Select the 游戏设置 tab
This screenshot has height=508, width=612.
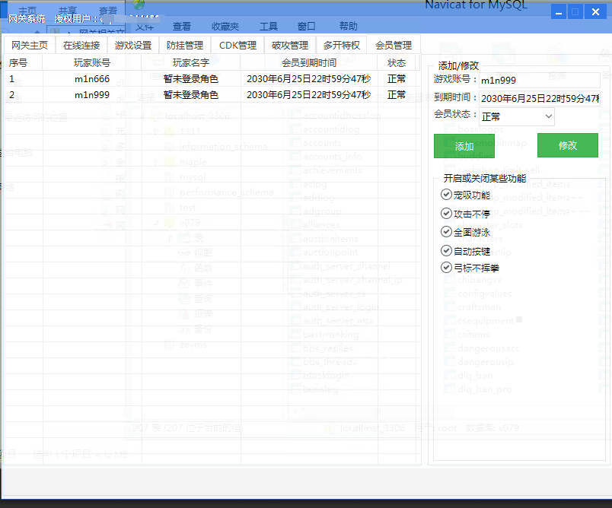pyautogui.click(x=133, y=45)
